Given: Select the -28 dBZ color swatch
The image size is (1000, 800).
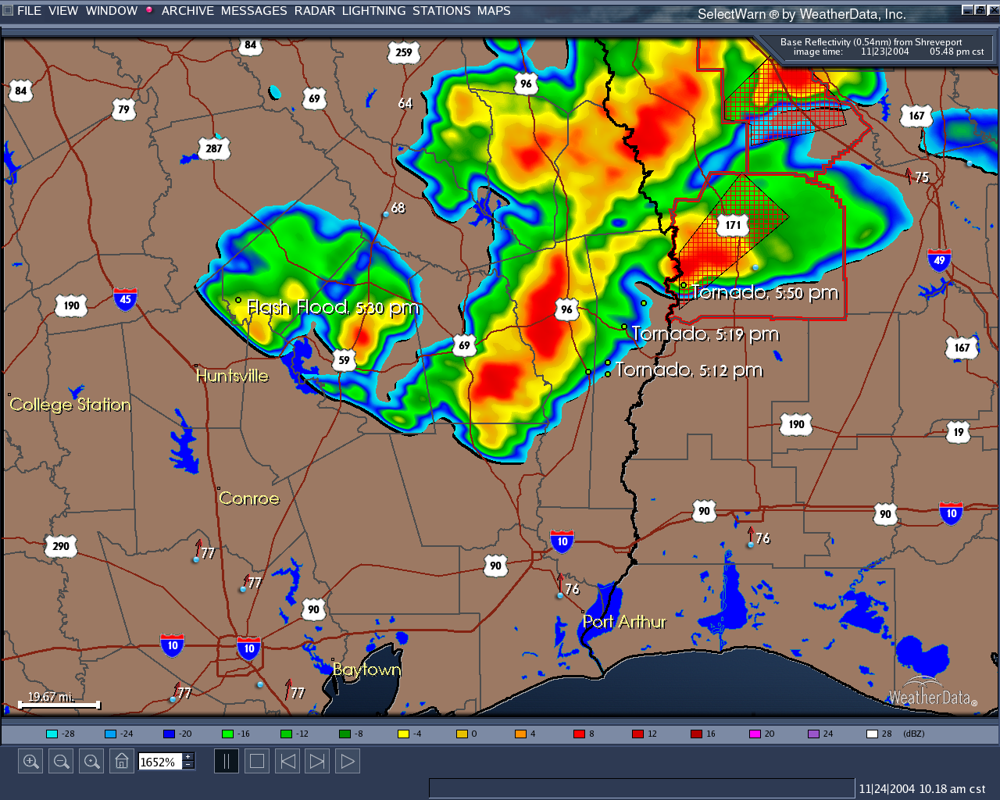Looking at the screenshot, I should point(52,734).
